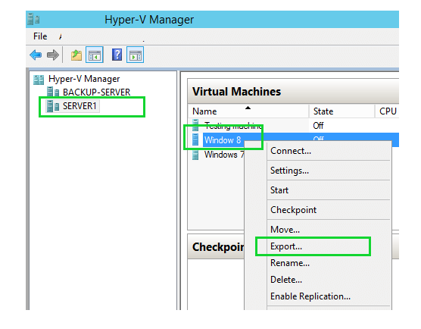
Task: Click Hyper-V Manager title bar app icon
Action: (33, 19)
